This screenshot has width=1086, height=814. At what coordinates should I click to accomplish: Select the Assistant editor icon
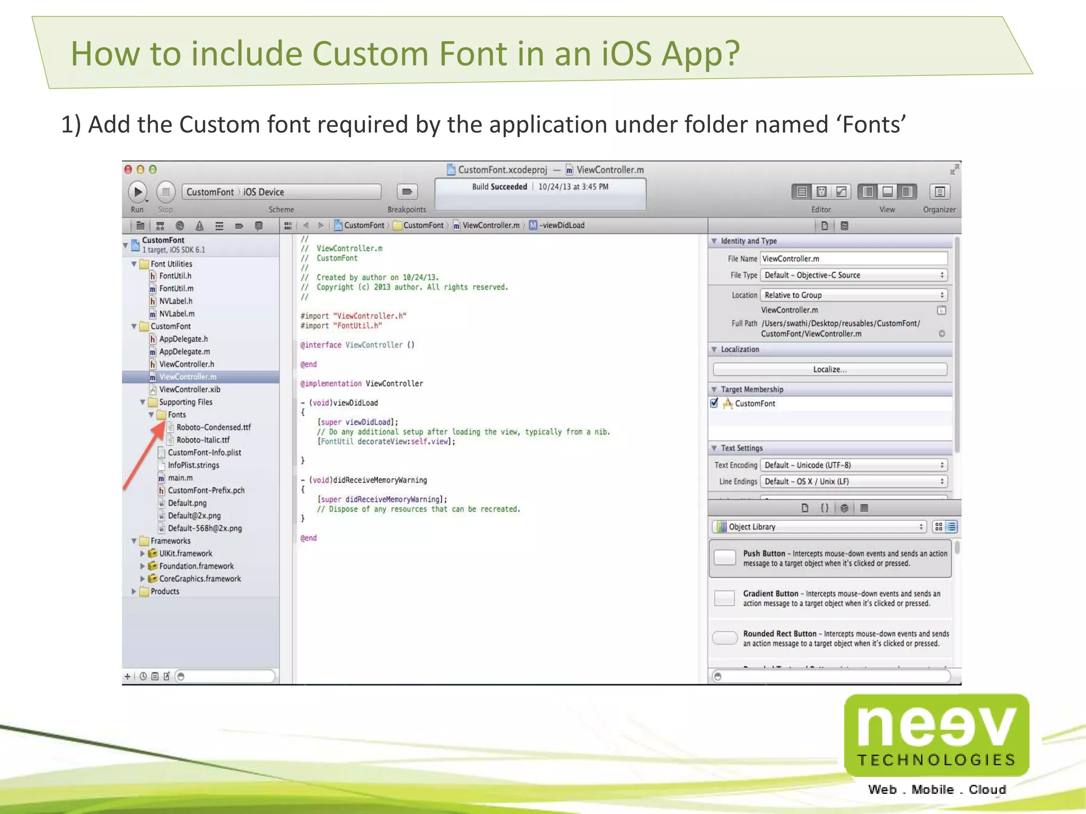pos(821,192)
